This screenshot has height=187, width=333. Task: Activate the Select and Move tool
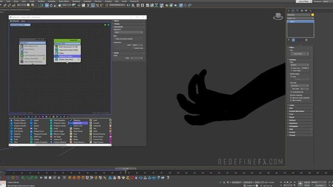[x=47, y=5]
